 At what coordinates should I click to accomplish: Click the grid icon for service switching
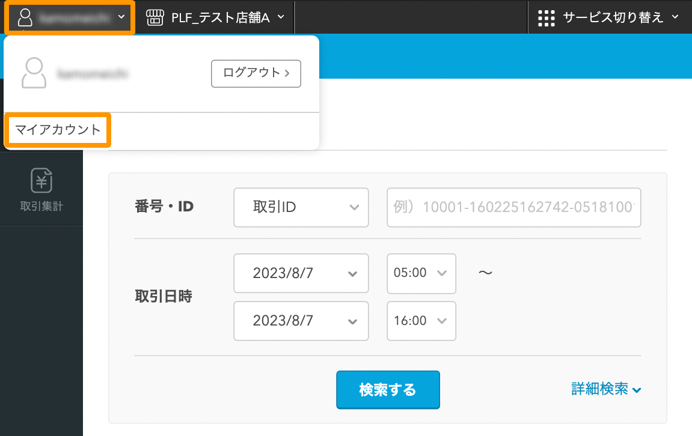[x=547, y=18]
